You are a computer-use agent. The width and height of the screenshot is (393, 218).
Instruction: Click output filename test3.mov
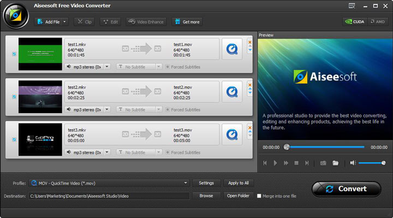click(x=183, y=130)
